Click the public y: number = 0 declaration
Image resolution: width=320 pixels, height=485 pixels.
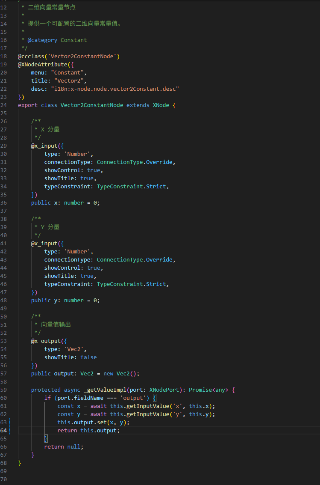(x=65, y=301)
